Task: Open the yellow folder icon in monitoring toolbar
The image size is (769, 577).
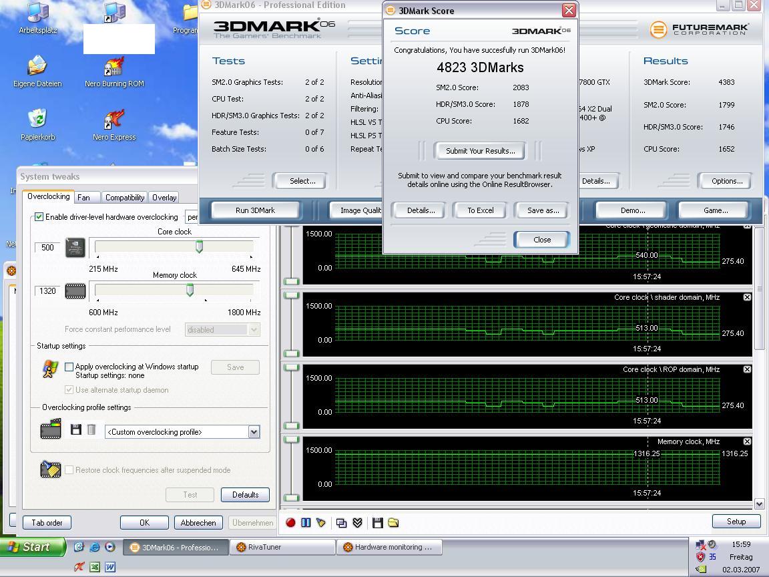Action: 393,523
